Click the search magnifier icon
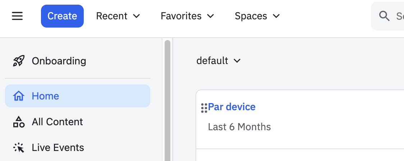Screen dimensions: 404x161 pyautogui.click(x=384, y=16)
